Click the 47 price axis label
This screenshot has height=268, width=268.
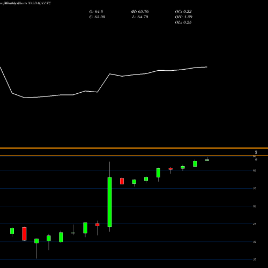tap(255, 224)
